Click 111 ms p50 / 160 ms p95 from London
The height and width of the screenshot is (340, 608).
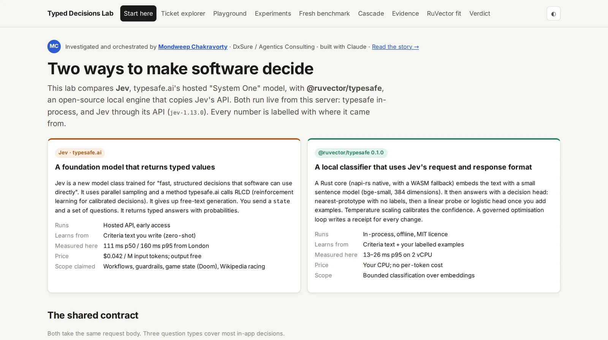pos(156,246)
